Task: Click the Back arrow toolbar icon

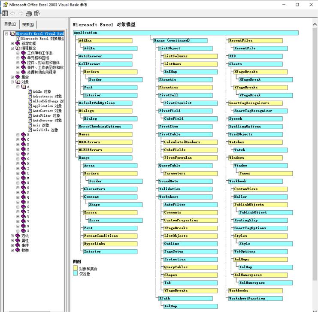Action: (12, 14)
